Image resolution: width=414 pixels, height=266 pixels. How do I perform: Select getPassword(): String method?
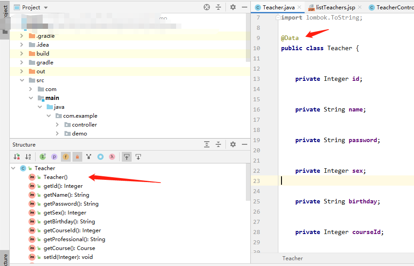(x=71, y=204)
